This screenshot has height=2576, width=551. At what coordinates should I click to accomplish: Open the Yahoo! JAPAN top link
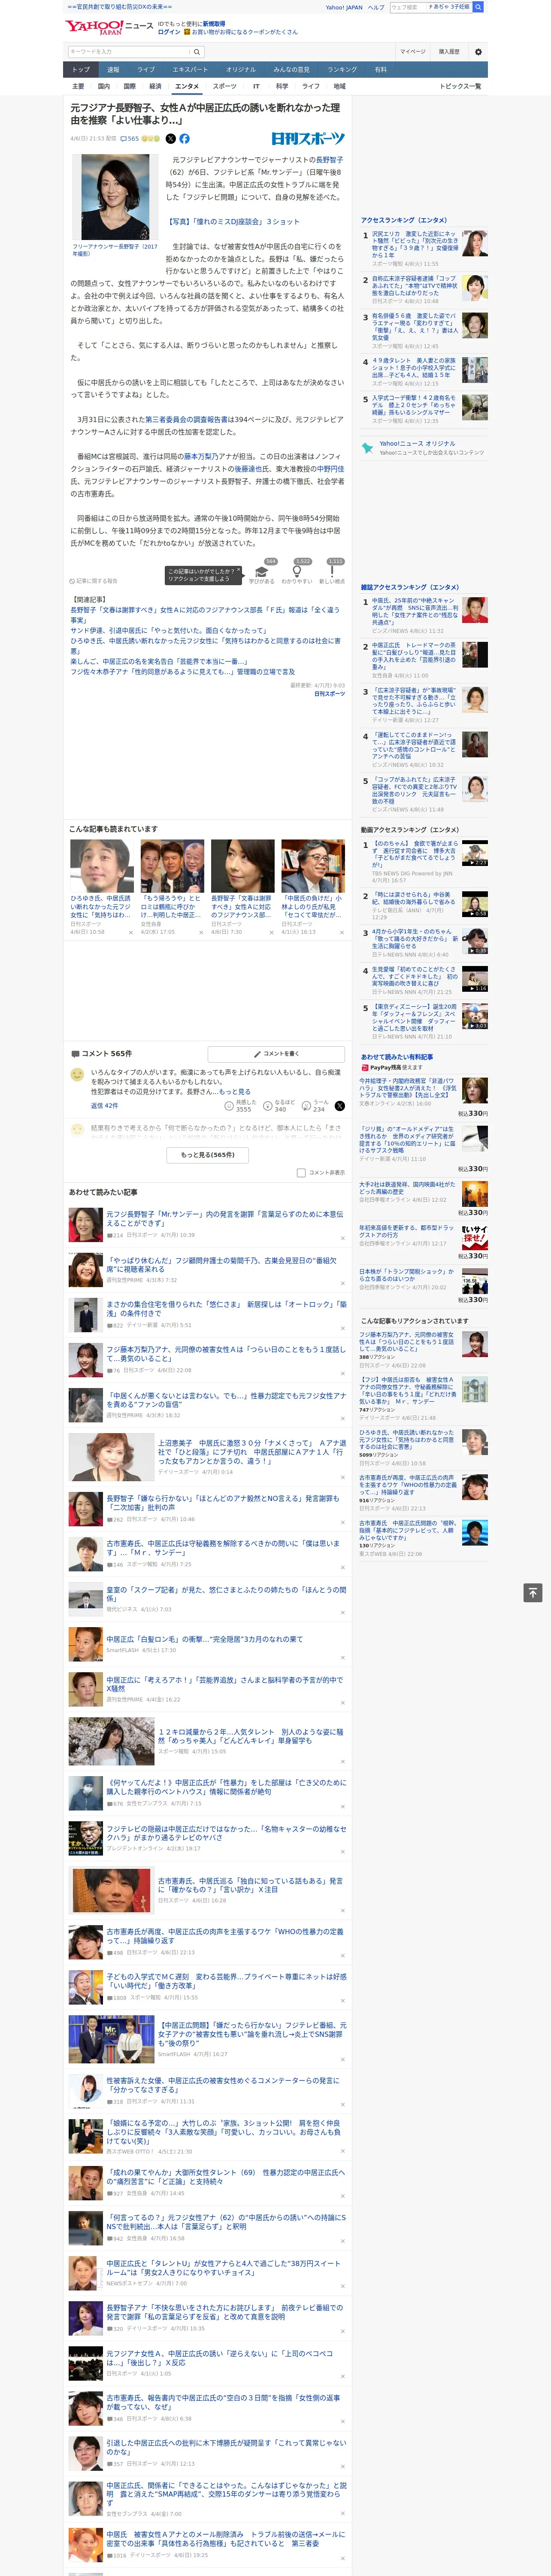click(x=344, y=7)
